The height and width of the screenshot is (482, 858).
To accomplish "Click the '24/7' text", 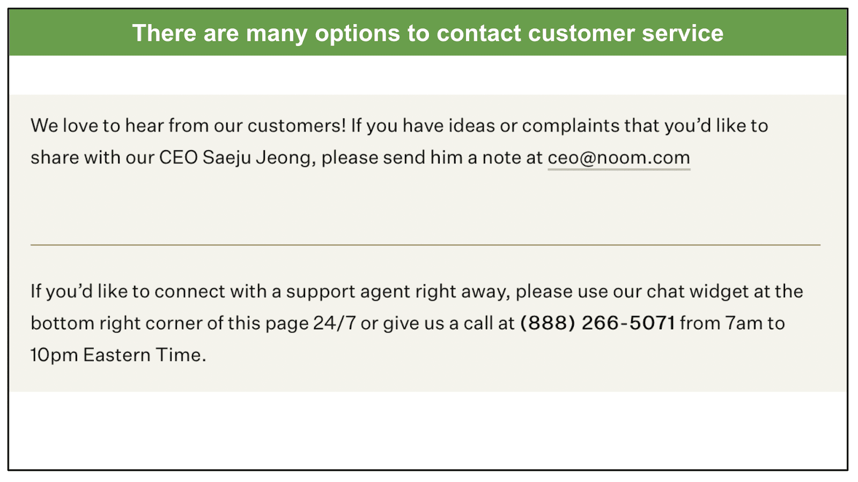I will [x=335, y=323].
